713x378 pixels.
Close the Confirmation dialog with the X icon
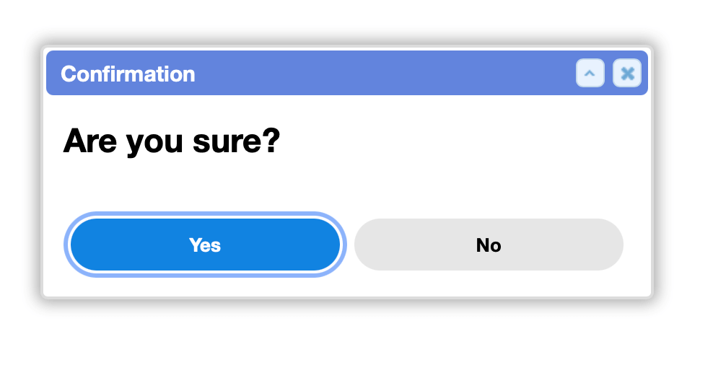click(x=627, y=73)
